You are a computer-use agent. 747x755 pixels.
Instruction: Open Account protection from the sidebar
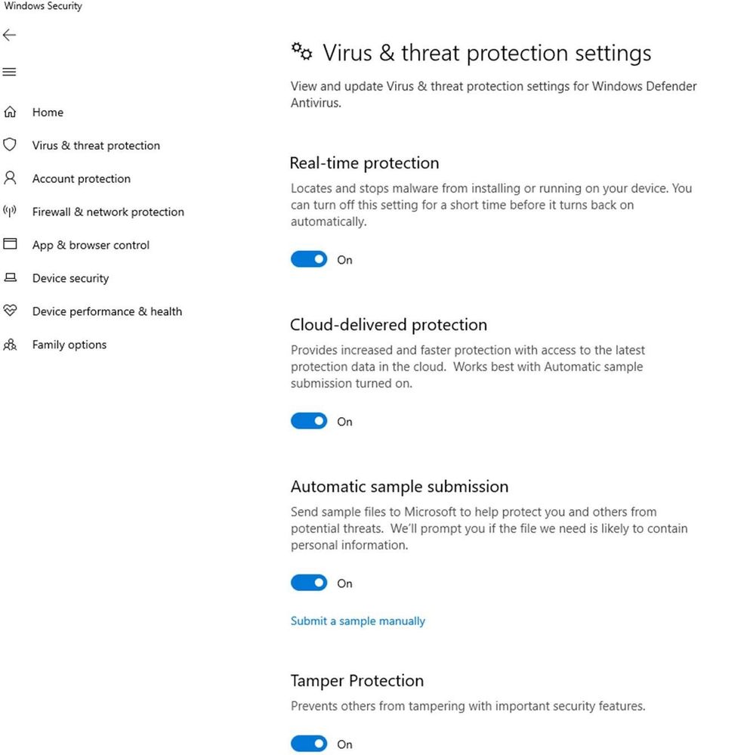(x=80, y=178)
